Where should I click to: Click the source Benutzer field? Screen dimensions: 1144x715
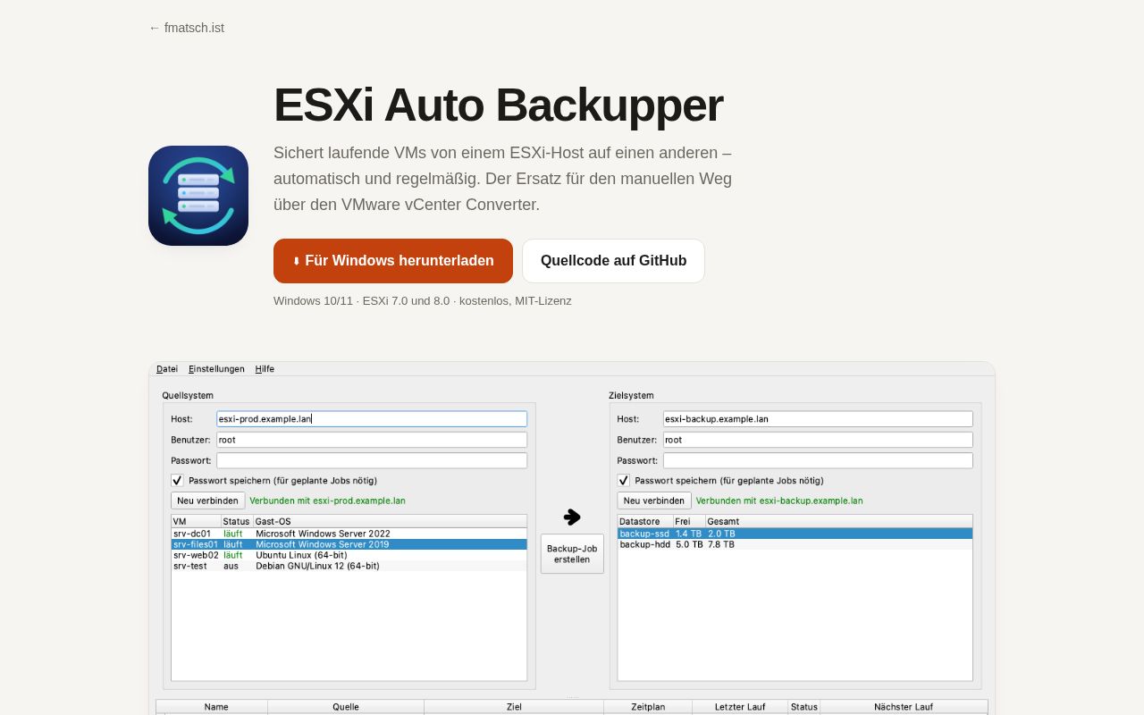[x=372, y=440]
